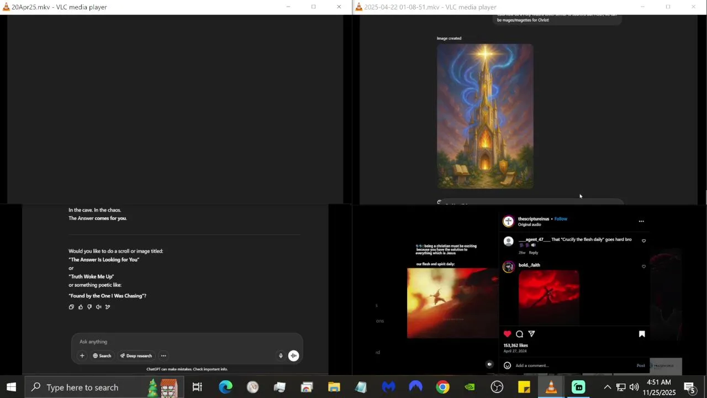Click the Post button for the comment
Screen dimensions: 707x398
[641, 365]
